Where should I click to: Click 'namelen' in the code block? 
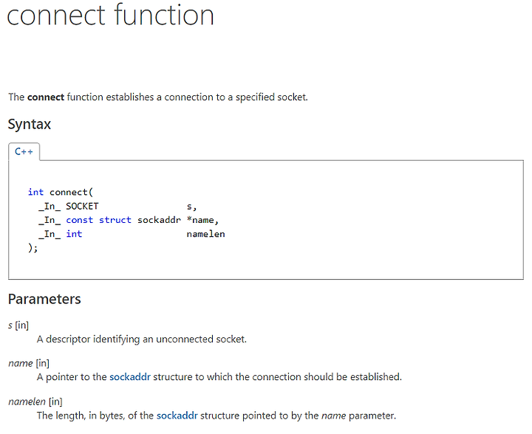205,234
